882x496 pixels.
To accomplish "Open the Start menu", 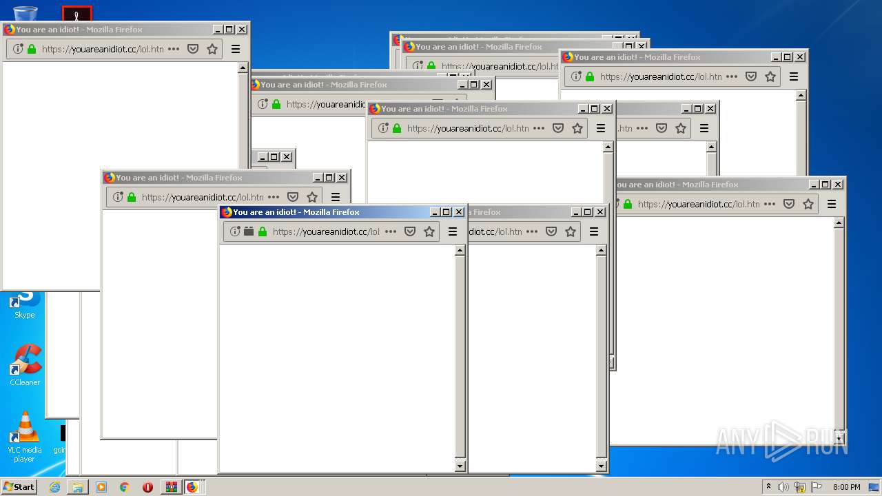I will tap(19, 487).
